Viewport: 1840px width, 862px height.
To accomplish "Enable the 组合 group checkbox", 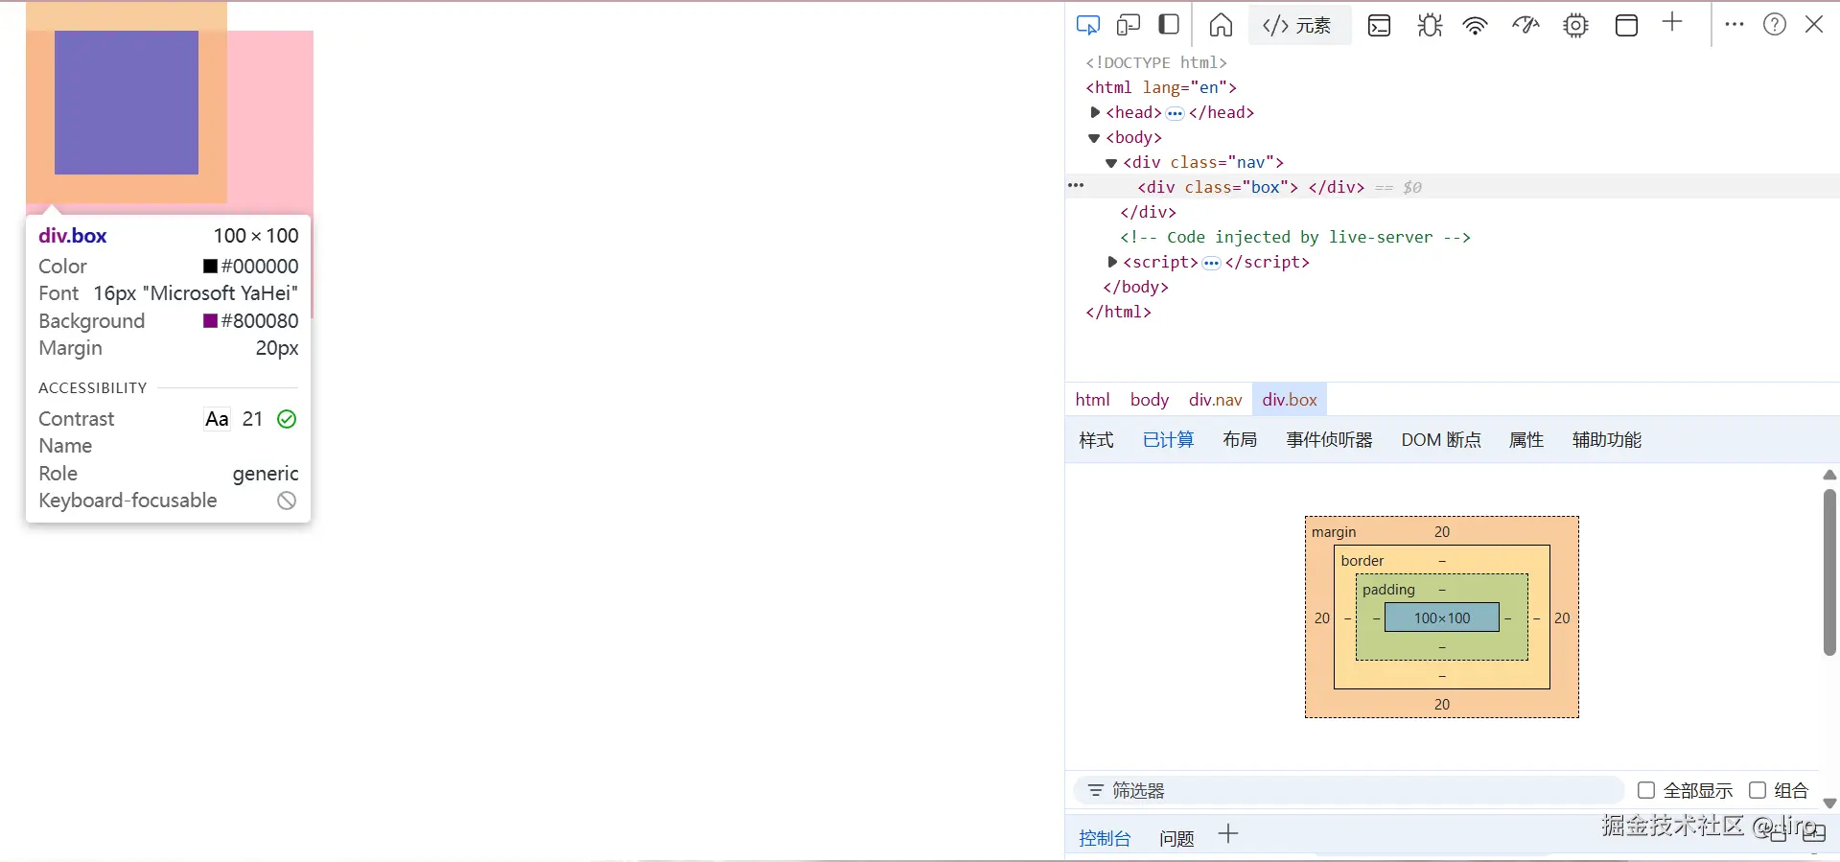I will tap(1758, 790).
